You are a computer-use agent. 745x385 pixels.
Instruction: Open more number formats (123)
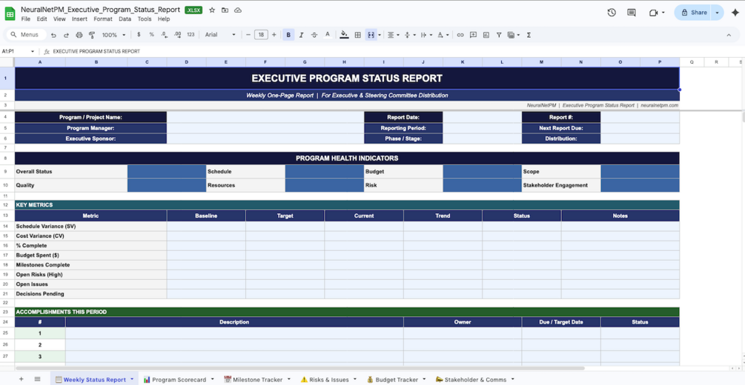[x=191, y=35]
